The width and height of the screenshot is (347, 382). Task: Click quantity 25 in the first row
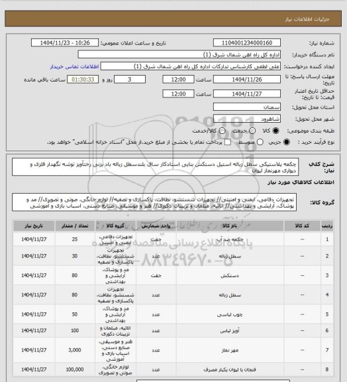[x=75, y=239]
